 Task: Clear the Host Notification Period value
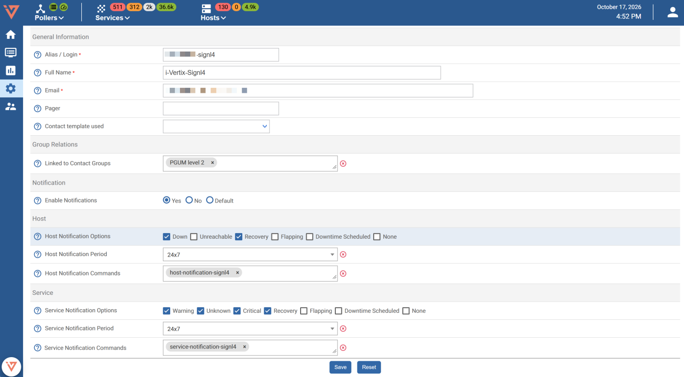pyautogui.click(x=343, y=255)
